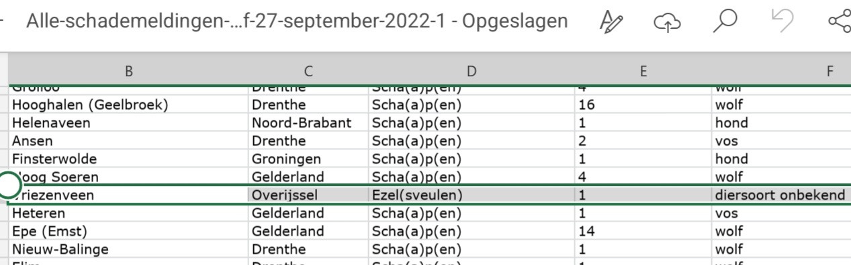Select cell Epe (Emst)

pyautogui.click(x=128, y=232)
